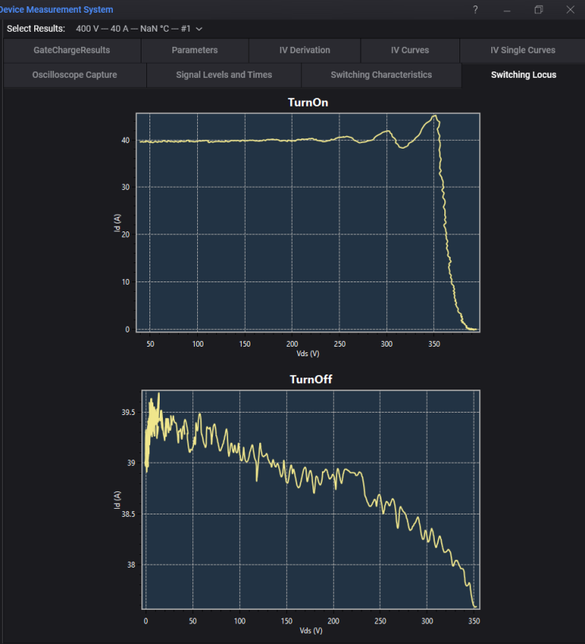Image resolution: width=585 pixels, height=644 pixels.
Task: Select the IV Derivation tab
Action: tap(304, 50)
